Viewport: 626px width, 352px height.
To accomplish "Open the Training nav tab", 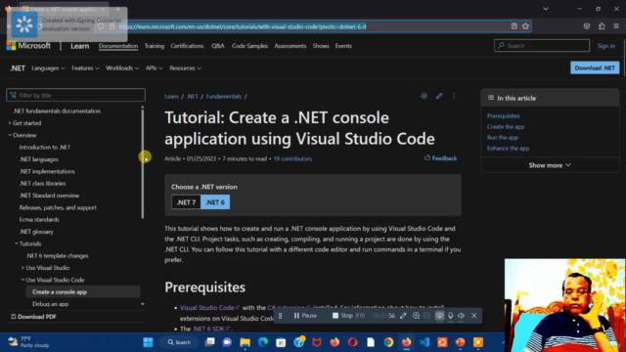I will tap(155, 46).
